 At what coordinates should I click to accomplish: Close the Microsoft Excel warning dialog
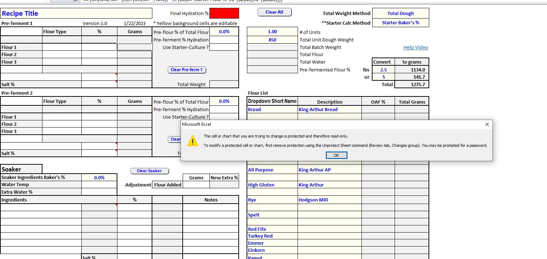(x=487, y=124)
